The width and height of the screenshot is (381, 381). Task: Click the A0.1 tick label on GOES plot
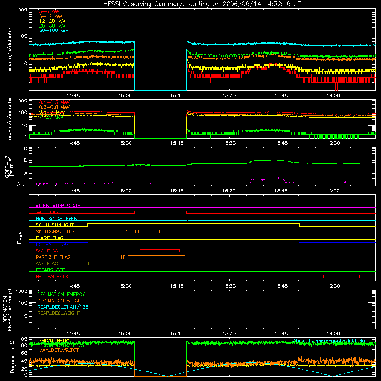point(22,185)
